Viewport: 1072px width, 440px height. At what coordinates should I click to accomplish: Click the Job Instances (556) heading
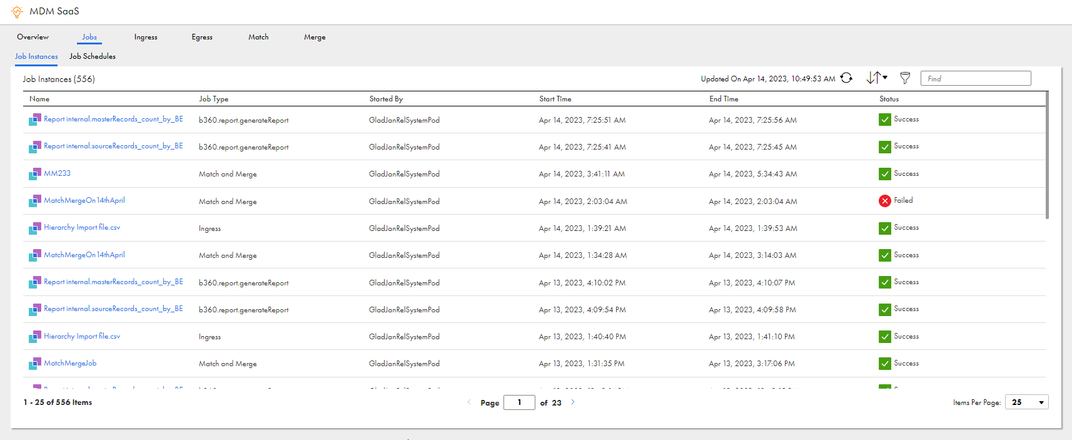59,79
